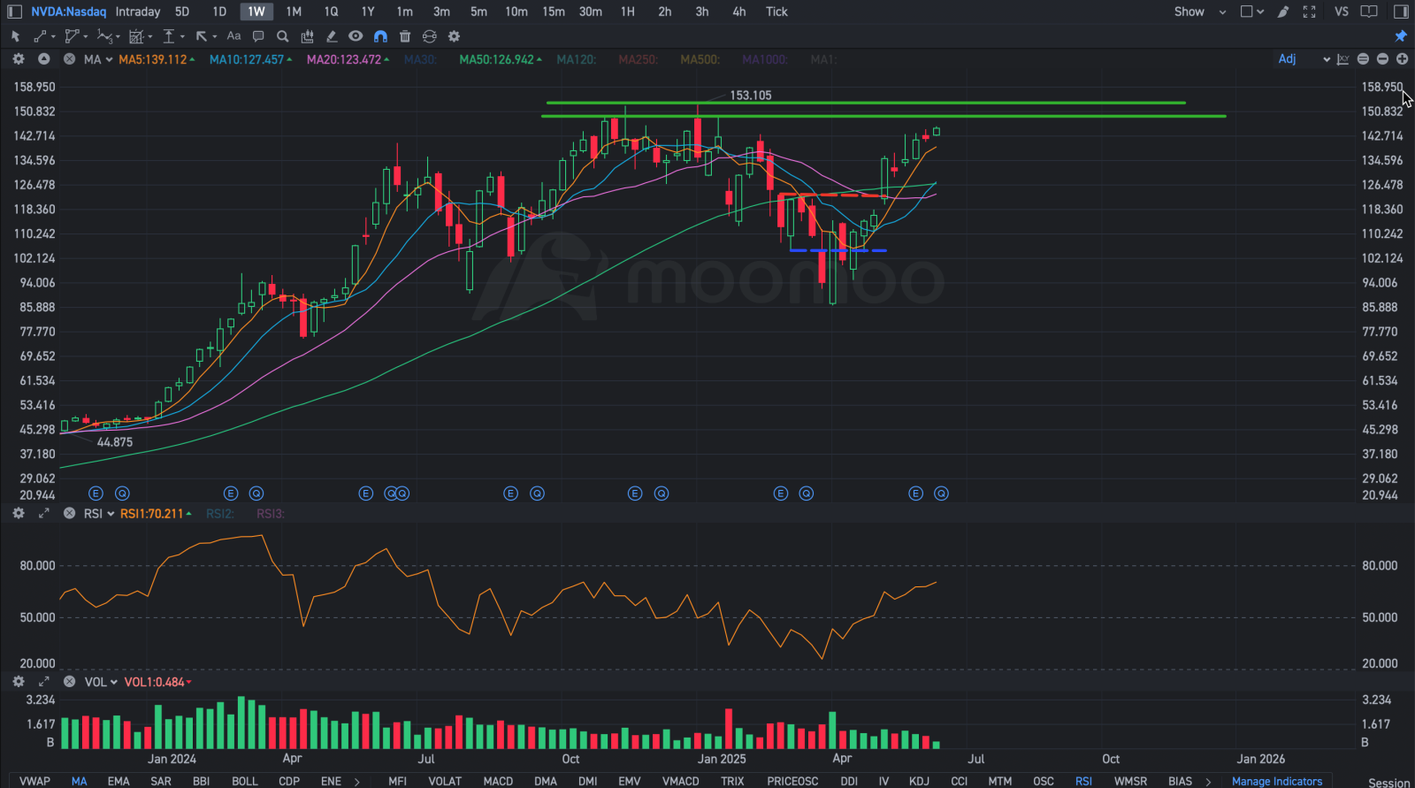This screenshot has height=788, width=1415.
Task: Click the blue pin icon
Action: pyautogui.click(x=1401, y=36)
